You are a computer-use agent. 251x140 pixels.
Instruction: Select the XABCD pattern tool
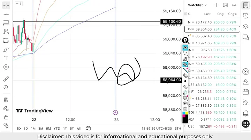(6, 32)
